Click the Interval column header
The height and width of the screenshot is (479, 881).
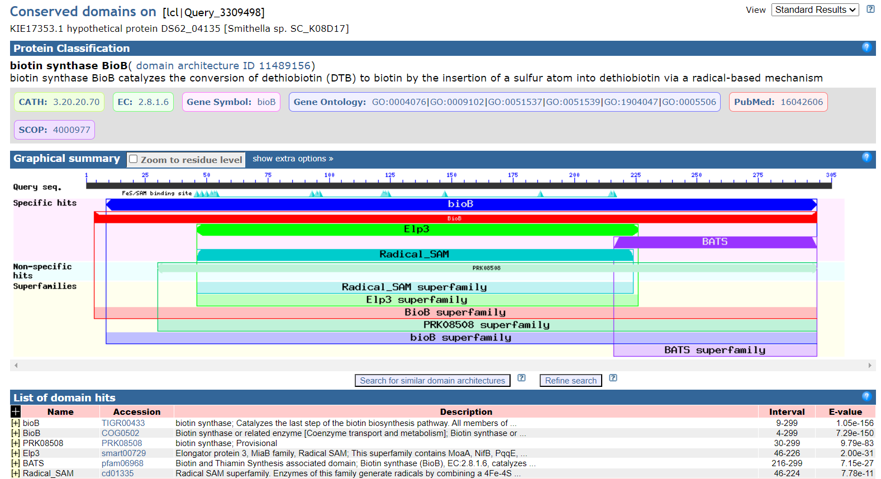click(x=787, y=411)
